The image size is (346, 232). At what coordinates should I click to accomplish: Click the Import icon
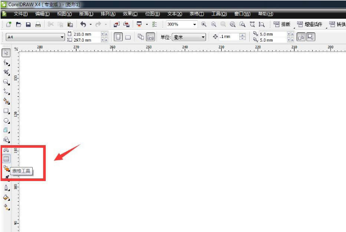pos(117,24)
